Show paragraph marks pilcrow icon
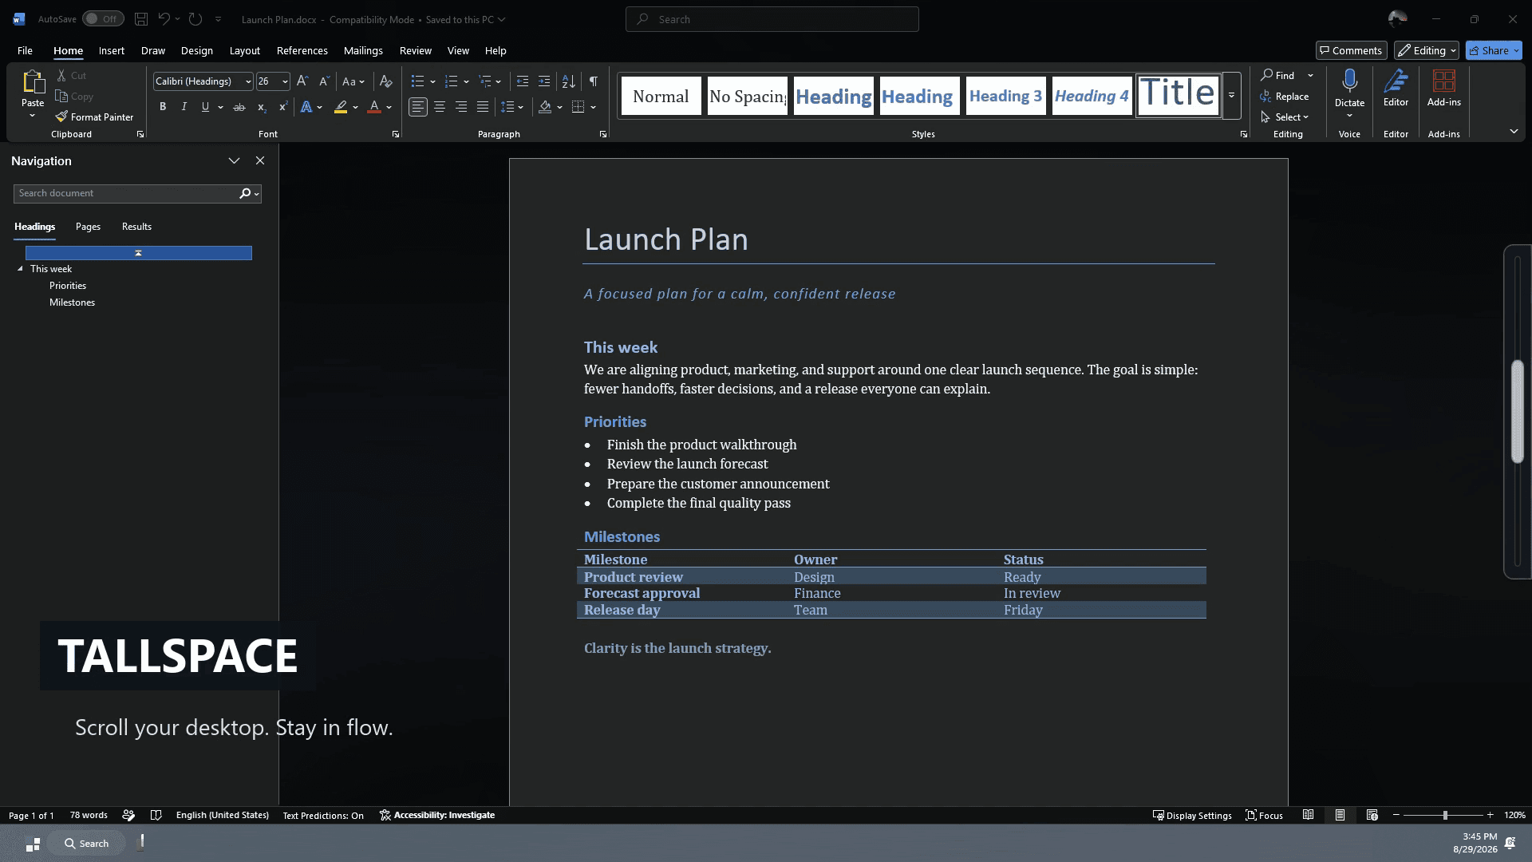1532x862 pixels. click(x=593, y=81)
